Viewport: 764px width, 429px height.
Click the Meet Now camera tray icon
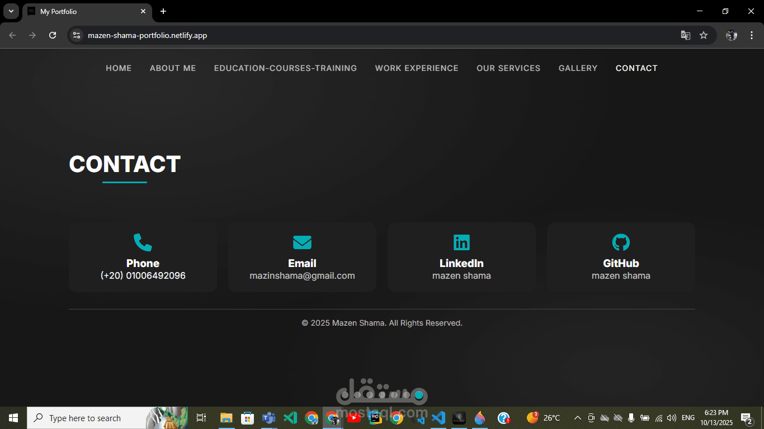pyautogui.click(x=591, y=418)
